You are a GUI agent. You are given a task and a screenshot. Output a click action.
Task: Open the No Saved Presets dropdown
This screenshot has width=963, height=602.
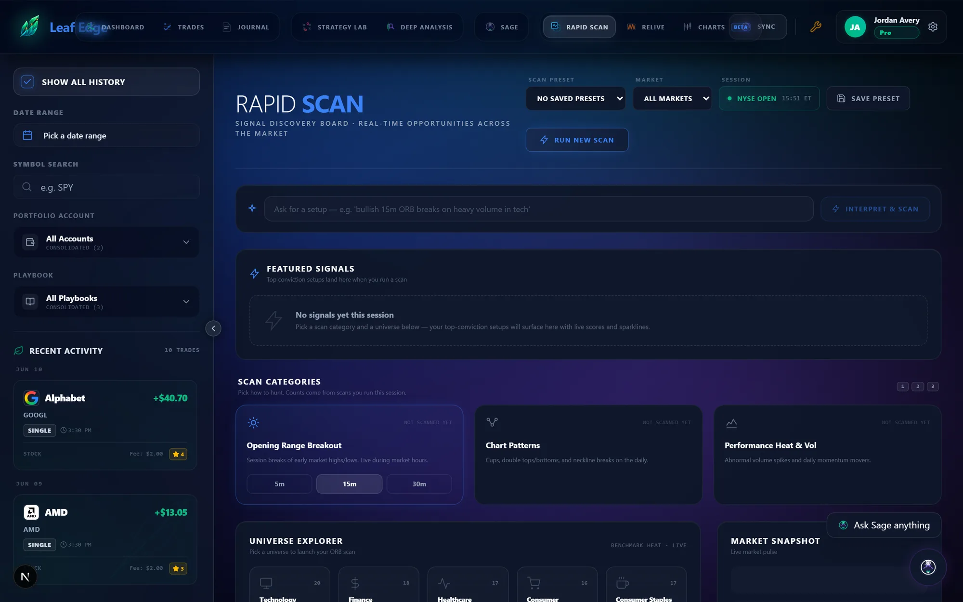pyautogui.click(x=575, y=98)
